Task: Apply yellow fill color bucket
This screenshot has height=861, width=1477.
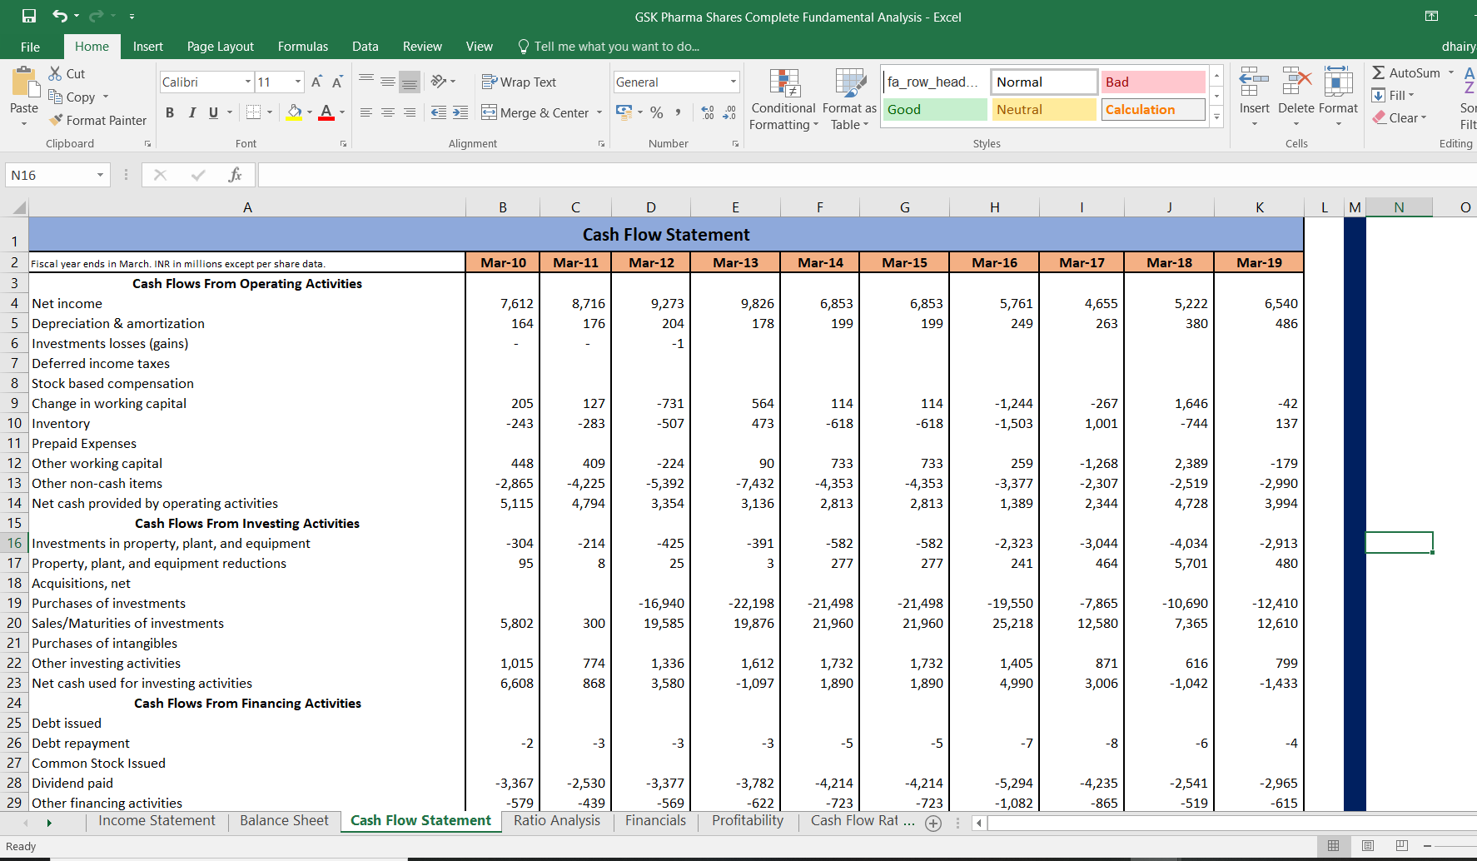Action: pyautogui.click(x=294, y=112)
